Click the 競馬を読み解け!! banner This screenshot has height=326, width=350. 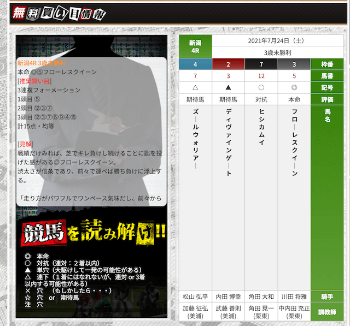(93, 233)
